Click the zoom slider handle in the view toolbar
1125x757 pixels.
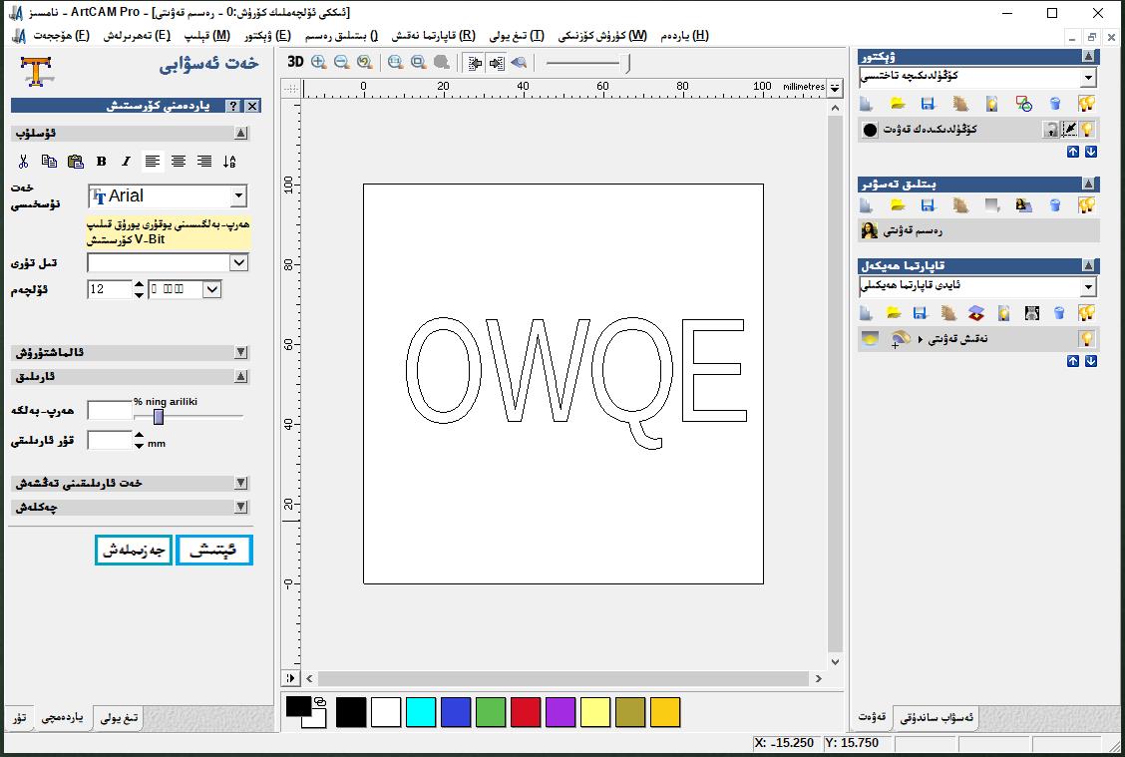click(x=627, y=63)
